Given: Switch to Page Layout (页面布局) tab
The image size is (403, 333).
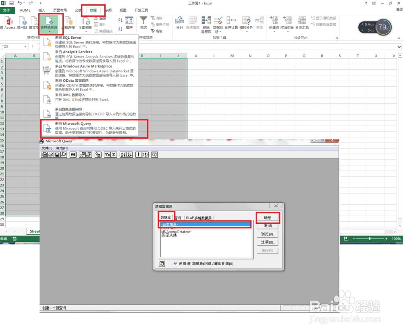Looking at the screenshot, I should coord(60,10).
